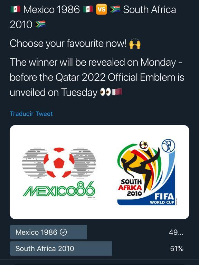This screenshot has width=199, height=265.
Task: Click the green MEXICO86 wordmark
Action: [59, 189]
